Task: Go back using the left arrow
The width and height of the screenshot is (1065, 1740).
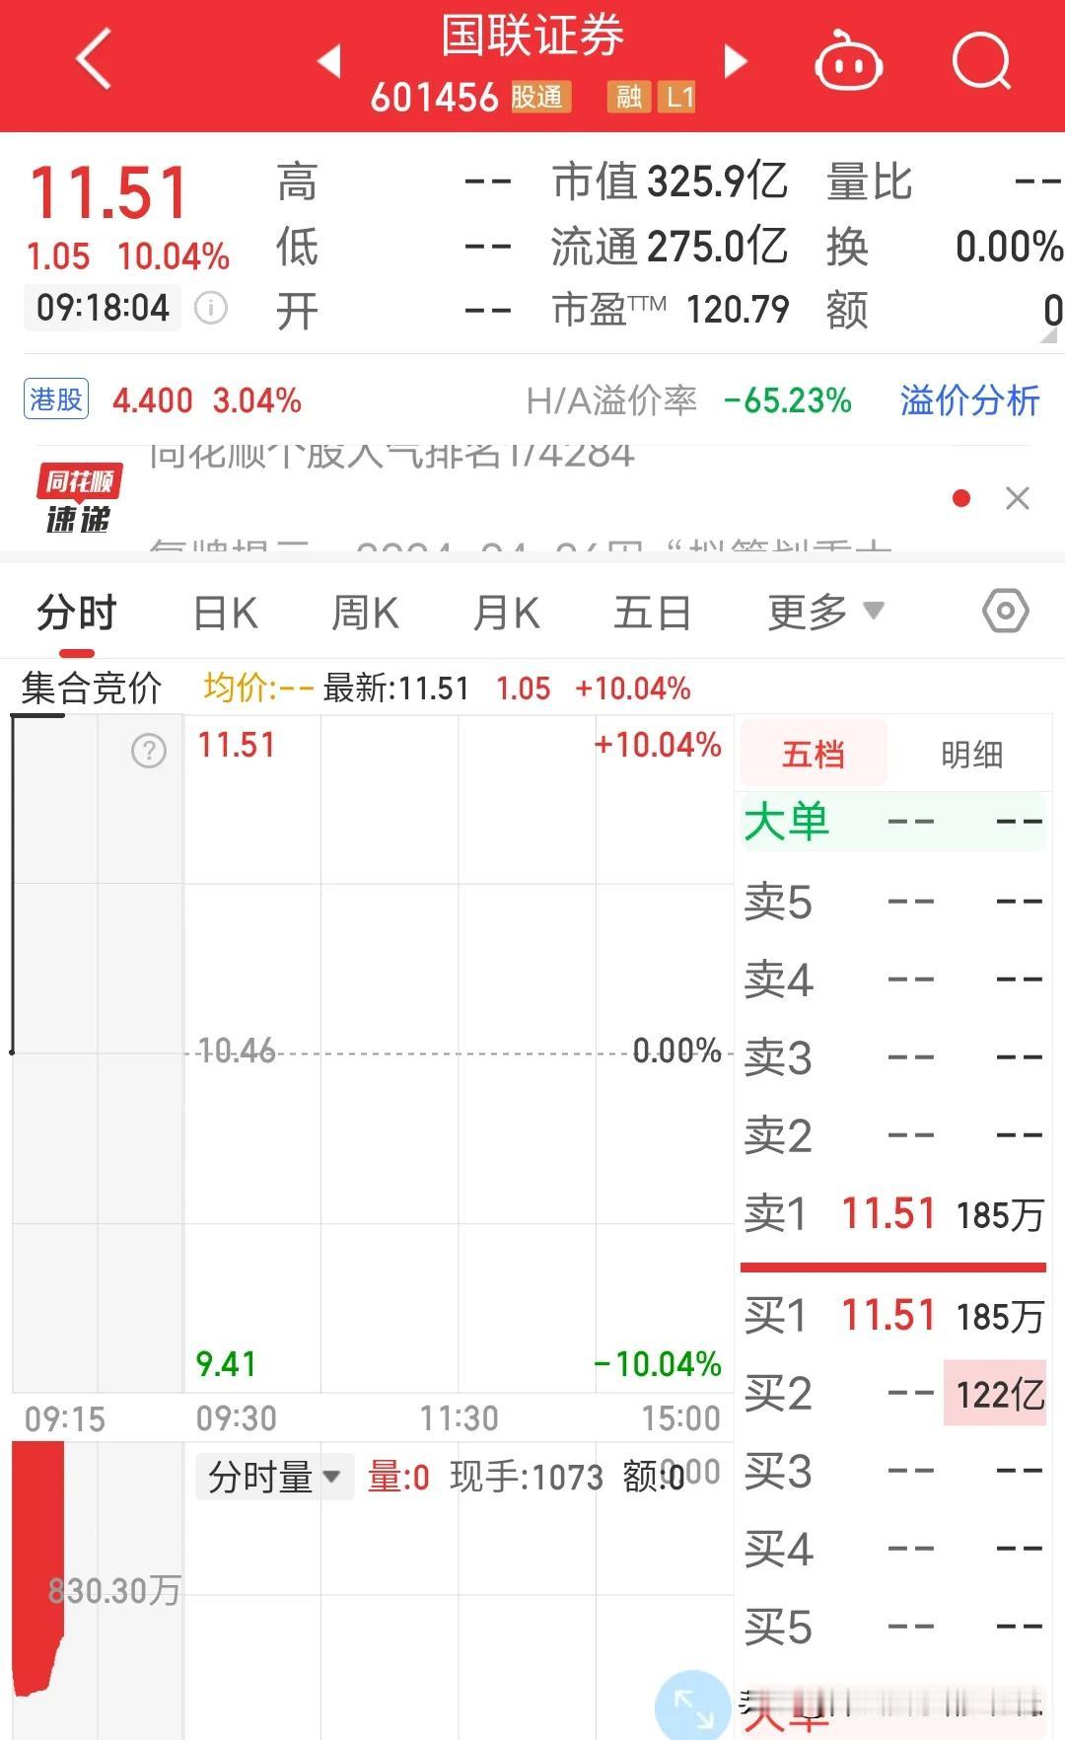Action: point(94,59)
